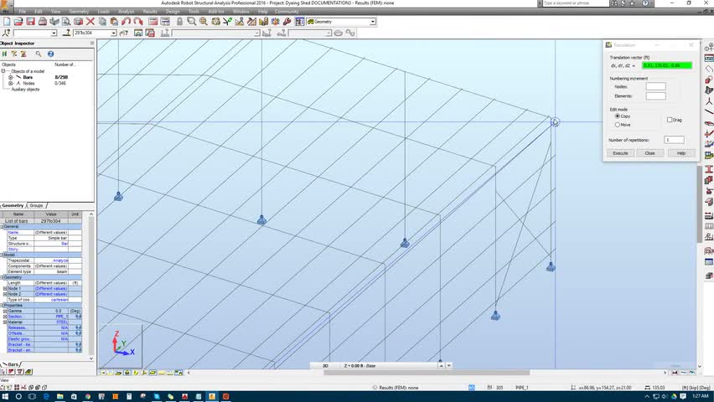This screenshot has width=714, height=402.
Task: Open the bar selection dropdown showing 297to304
Action: 113,33
